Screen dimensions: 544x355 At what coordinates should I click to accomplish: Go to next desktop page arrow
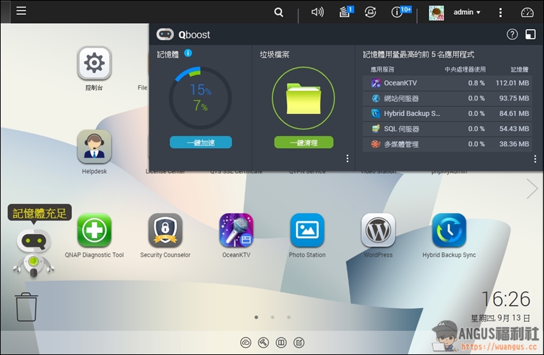[532, 189]
